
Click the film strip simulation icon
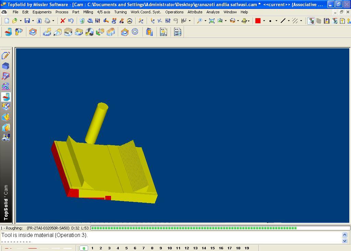[x=327, y=21]
